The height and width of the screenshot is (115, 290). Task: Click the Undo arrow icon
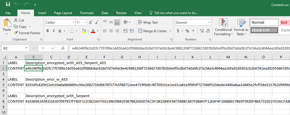click(16, 4)
